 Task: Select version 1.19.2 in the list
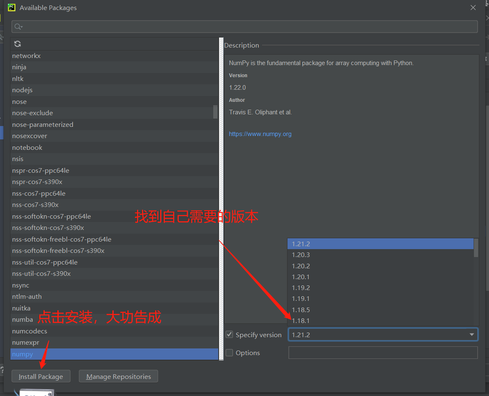(x=381, y=288)
